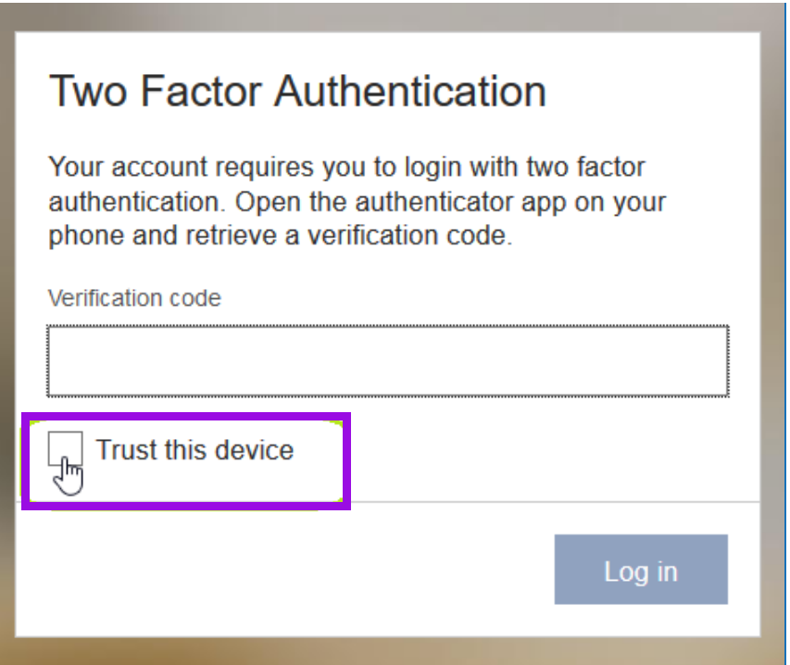Screen dimensions: 790x665
Task: Click the 'Verification code' field label
Action: (x=134, y=297)
